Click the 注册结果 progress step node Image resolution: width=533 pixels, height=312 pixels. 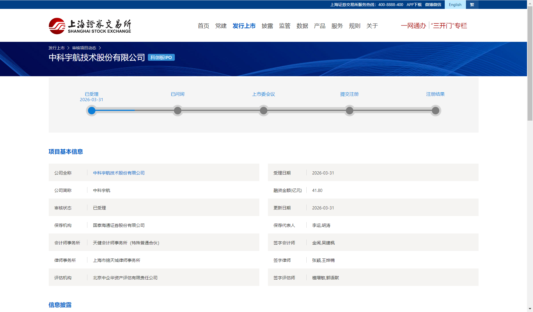436,111
